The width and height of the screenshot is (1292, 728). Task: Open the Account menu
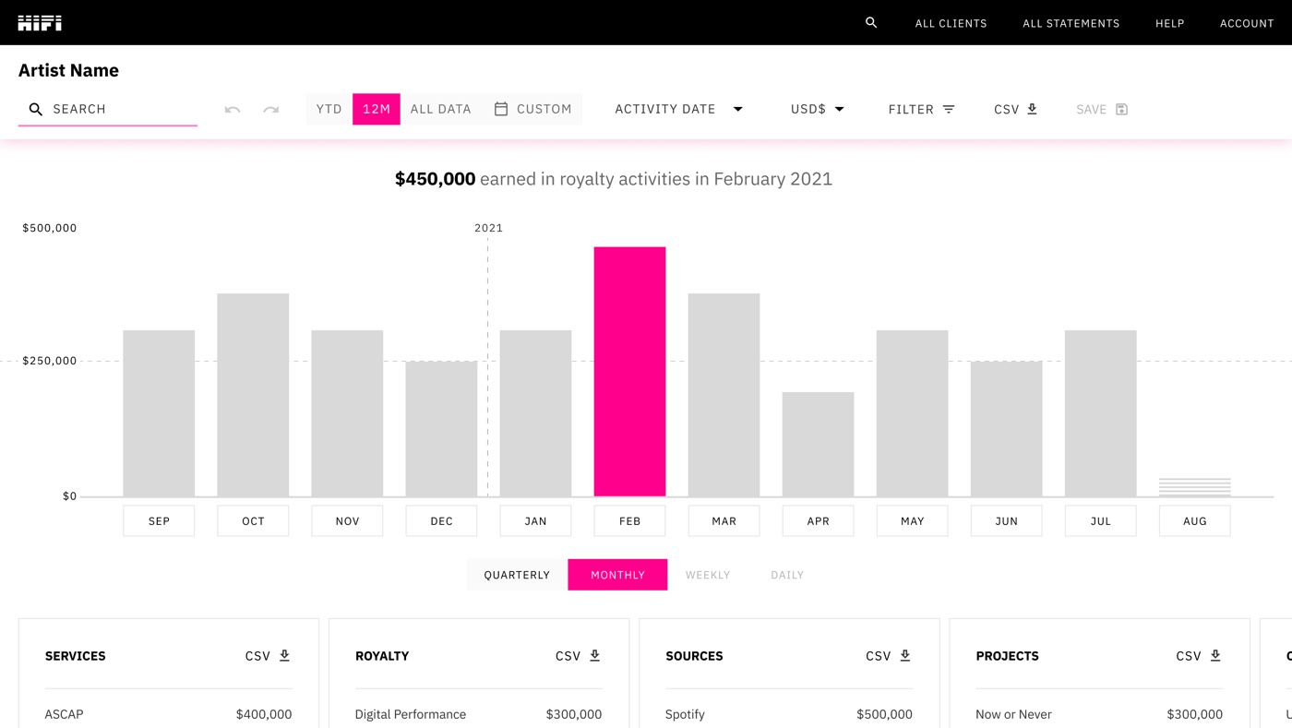click(x=1247, y=23)
